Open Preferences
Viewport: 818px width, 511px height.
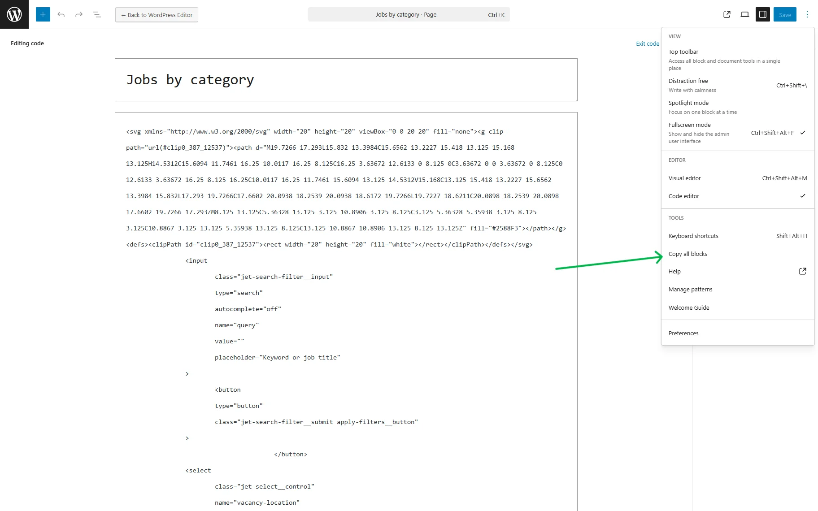pyautogui.click(x=738, y=333)
